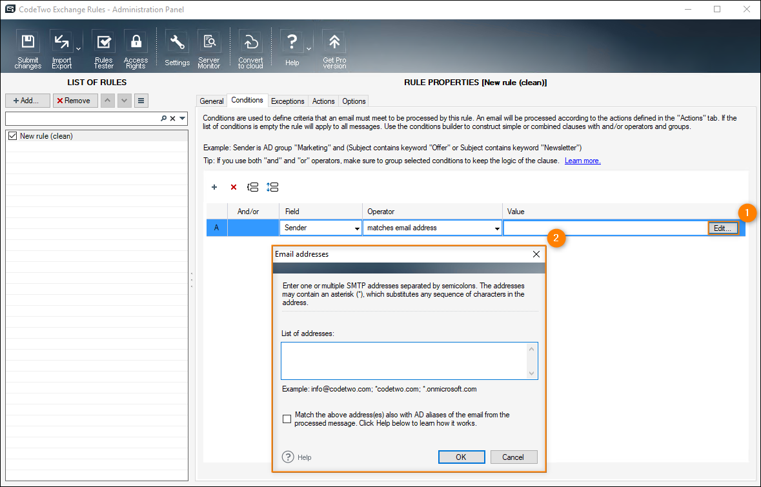Enable the match AD aliases checkbox
Image resolution: width=761 pixels, height=487 pixels.
[x=287, y=419]
